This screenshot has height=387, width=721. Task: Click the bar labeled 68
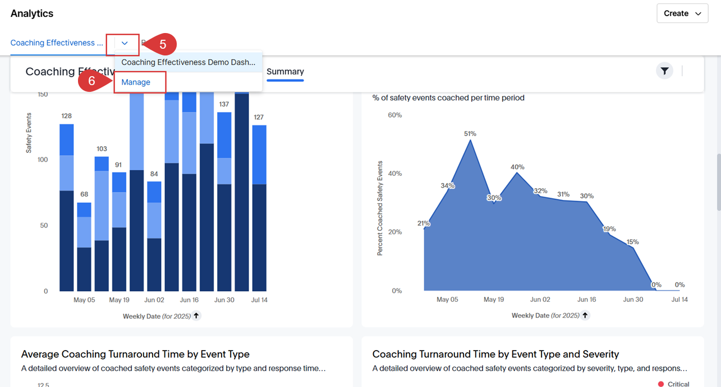click(84, 246)
